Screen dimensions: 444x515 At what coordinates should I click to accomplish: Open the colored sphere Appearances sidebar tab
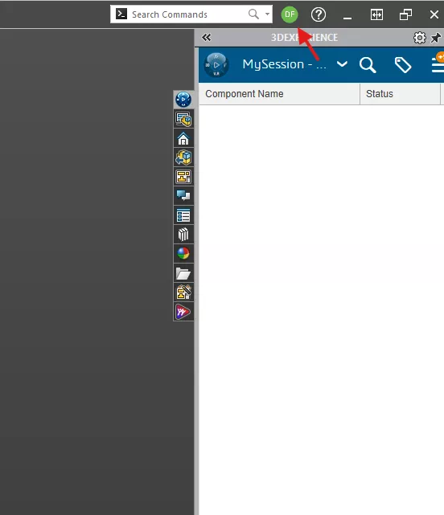pyautogui.click(x=183, y=254)
